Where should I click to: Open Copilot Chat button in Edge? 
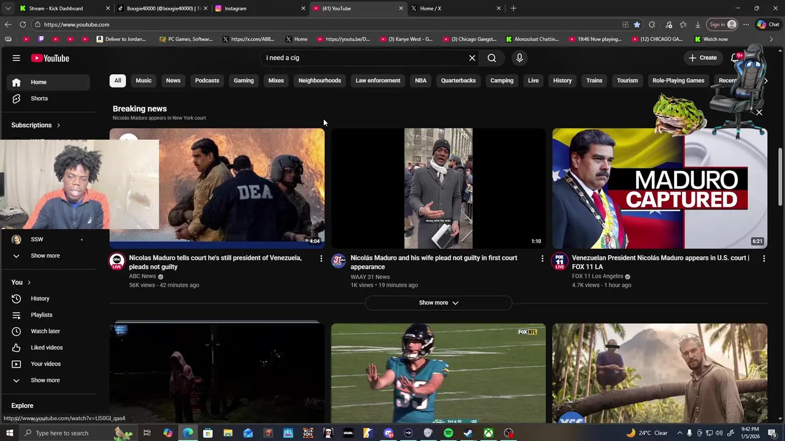pos(768,24)
